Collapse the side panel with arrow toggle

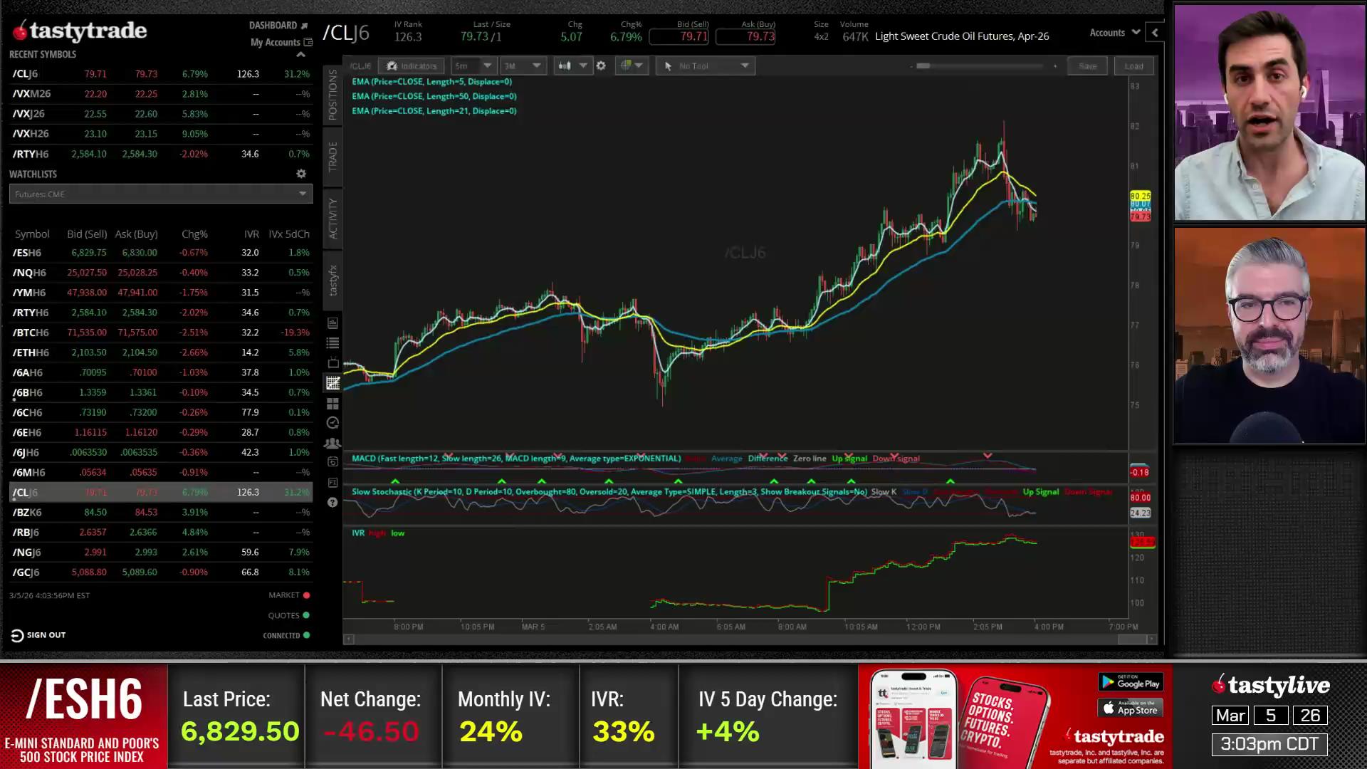(x=1155, y=33)
